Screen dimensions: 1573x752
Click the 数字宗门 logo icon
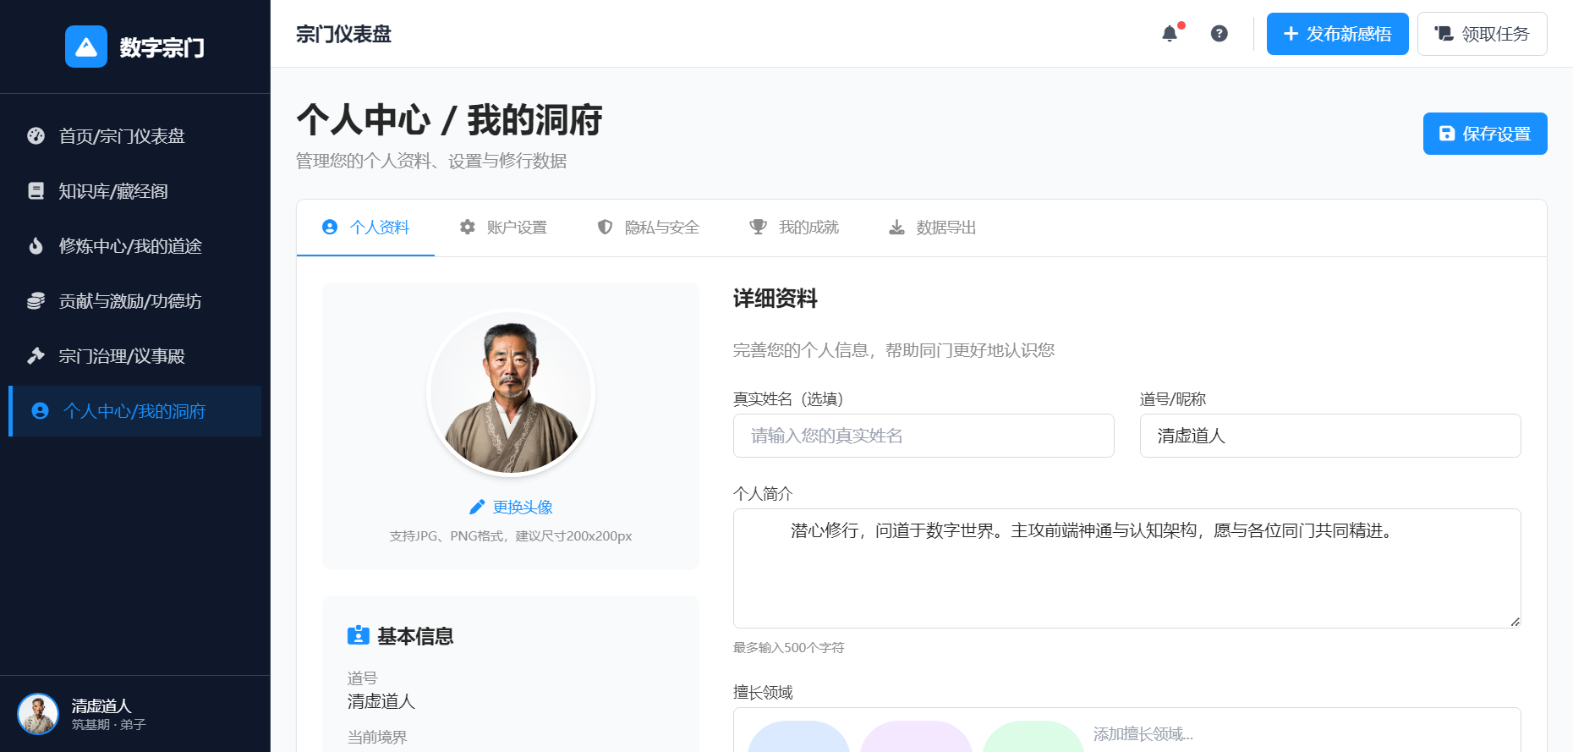(86, 47)
